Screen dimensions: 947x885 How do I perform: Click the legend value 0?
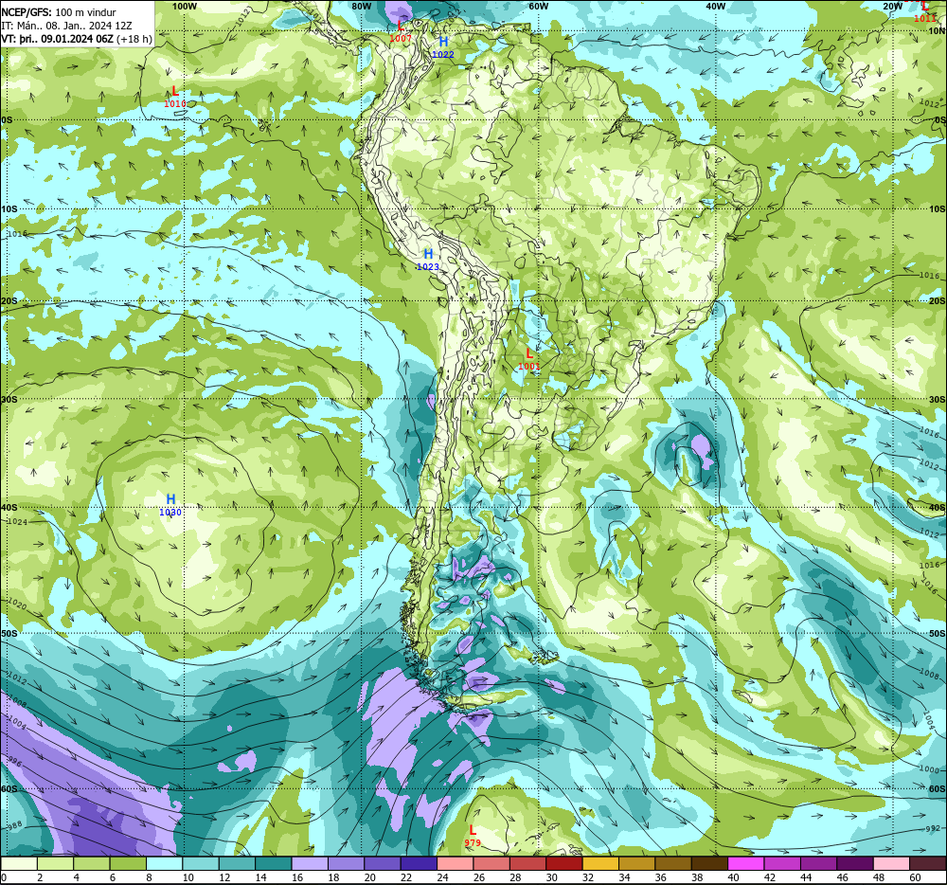coord(4,877)
